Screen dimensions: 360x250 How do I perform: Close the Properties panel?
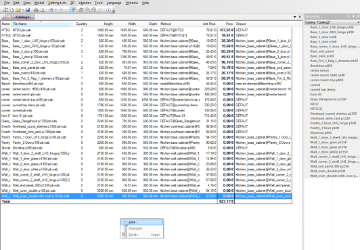click(x=358, y=16)
